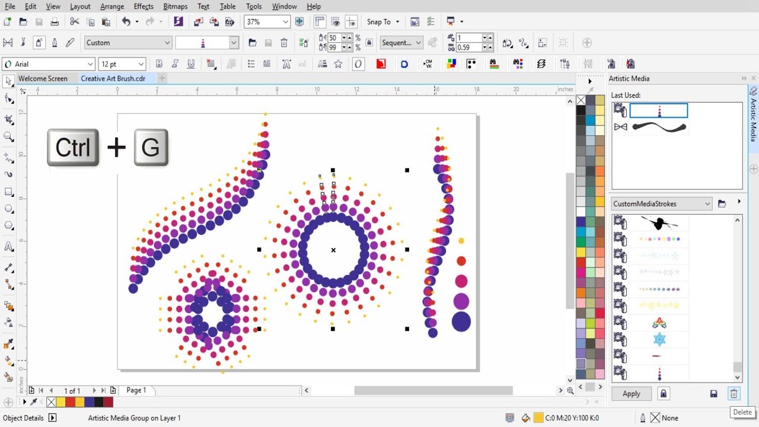
Task: Click the Import icon
Action: click(x=198, y=22)
